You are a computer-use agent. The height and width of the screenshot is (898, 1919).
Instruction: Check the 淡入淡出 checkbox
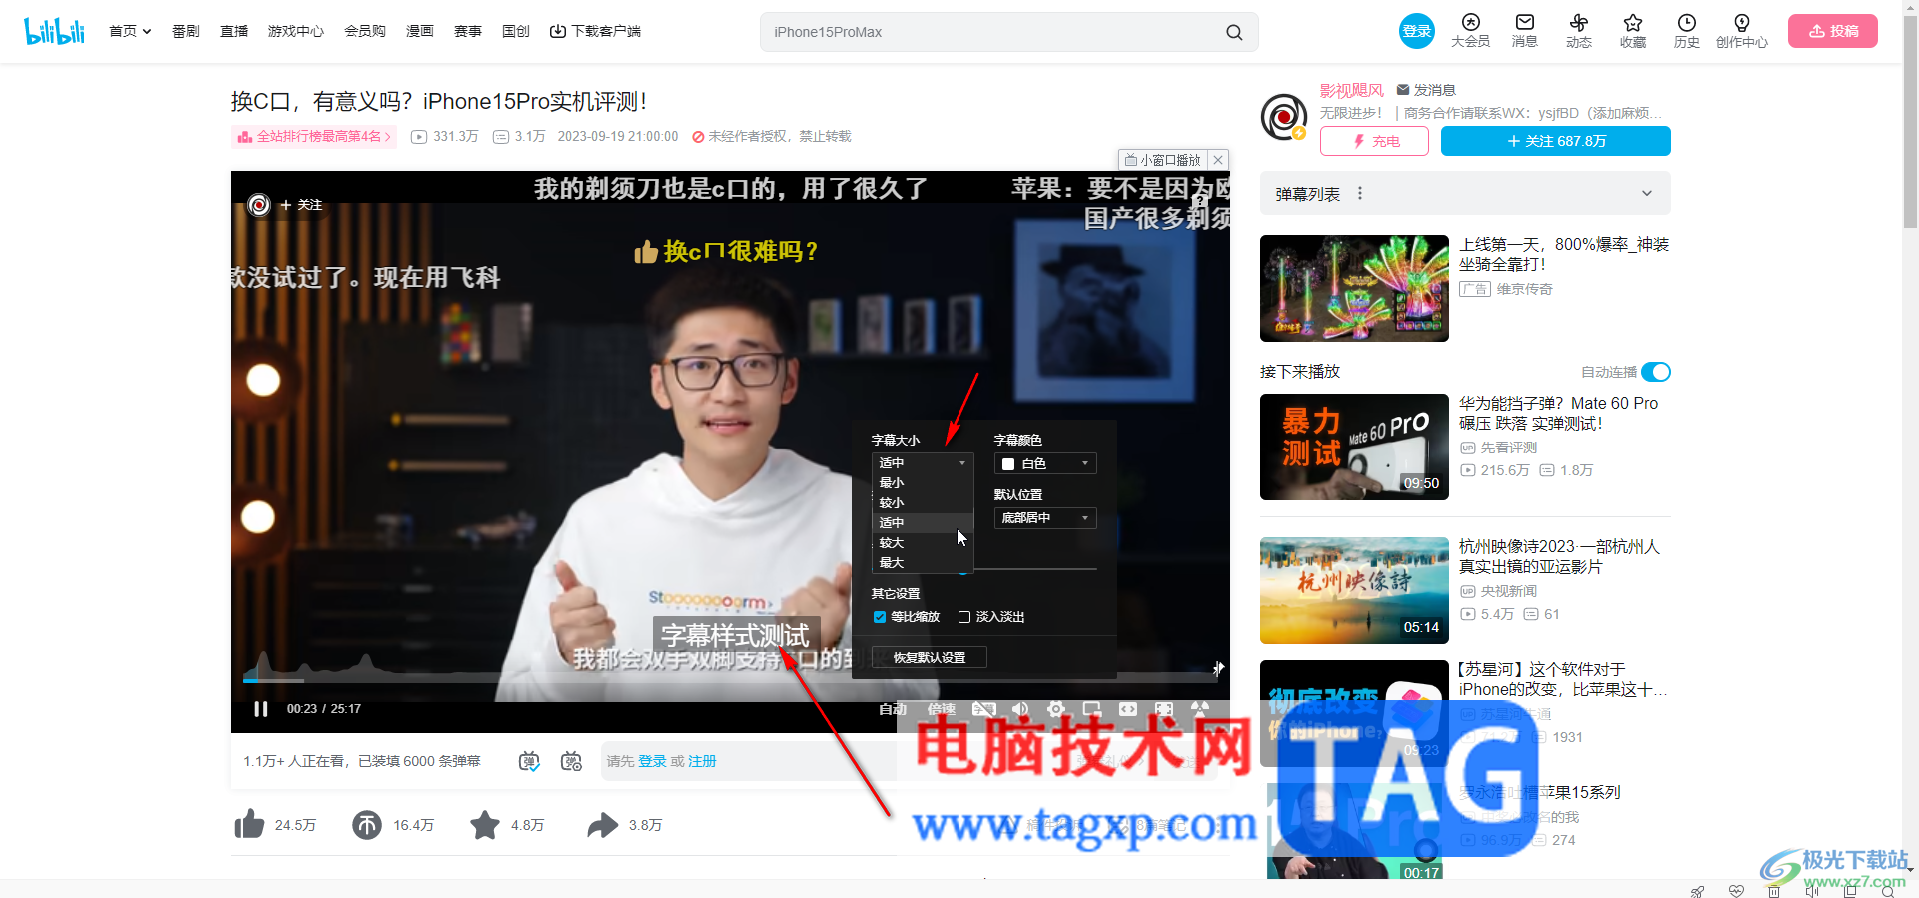click(964, 617)
